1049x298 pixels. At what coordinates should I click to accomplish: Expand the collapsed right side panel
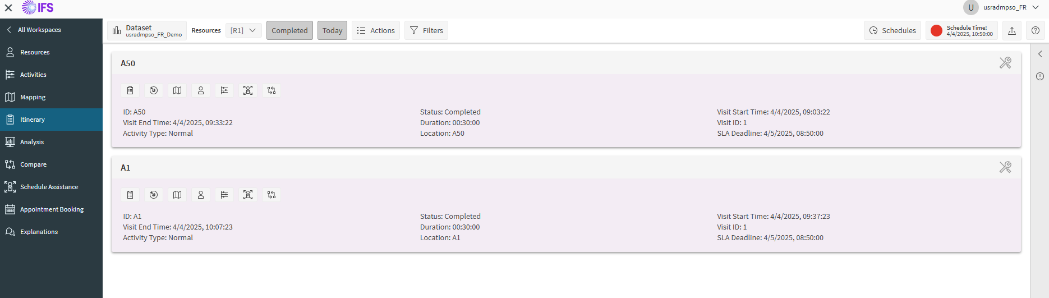1040,54
